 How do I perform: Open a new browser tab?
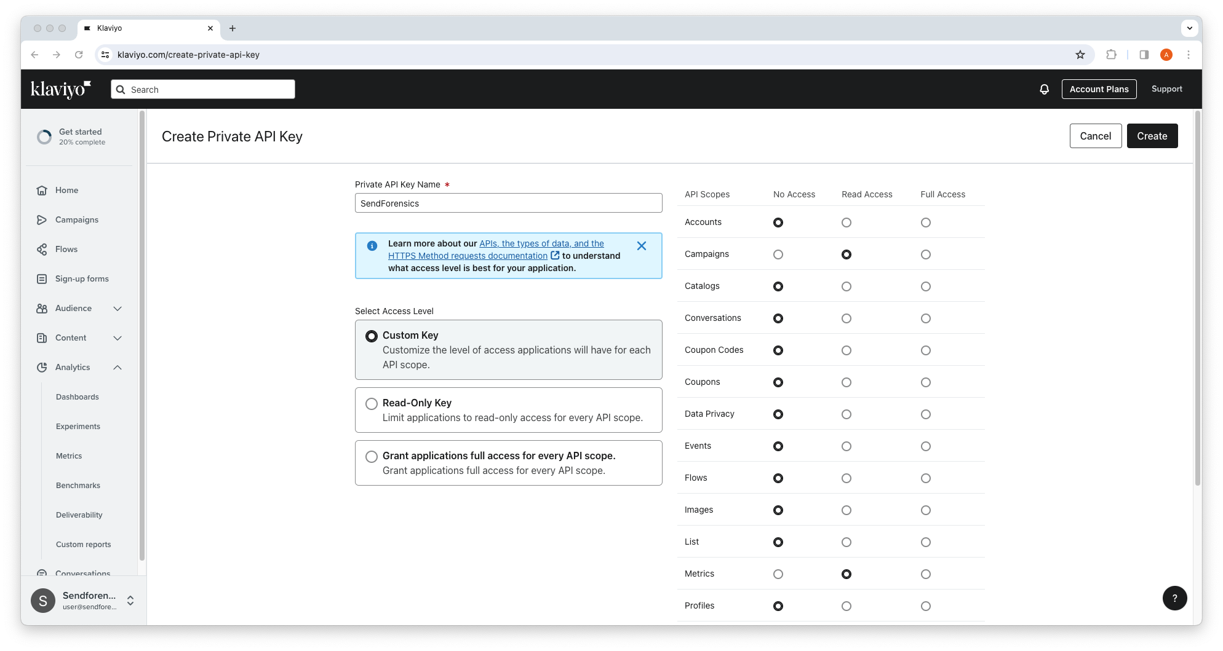click(x=233, y=28)
